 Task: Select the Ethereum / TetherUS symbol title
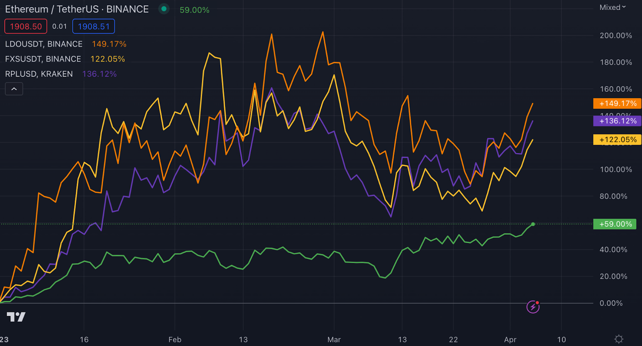click(77, 9)
